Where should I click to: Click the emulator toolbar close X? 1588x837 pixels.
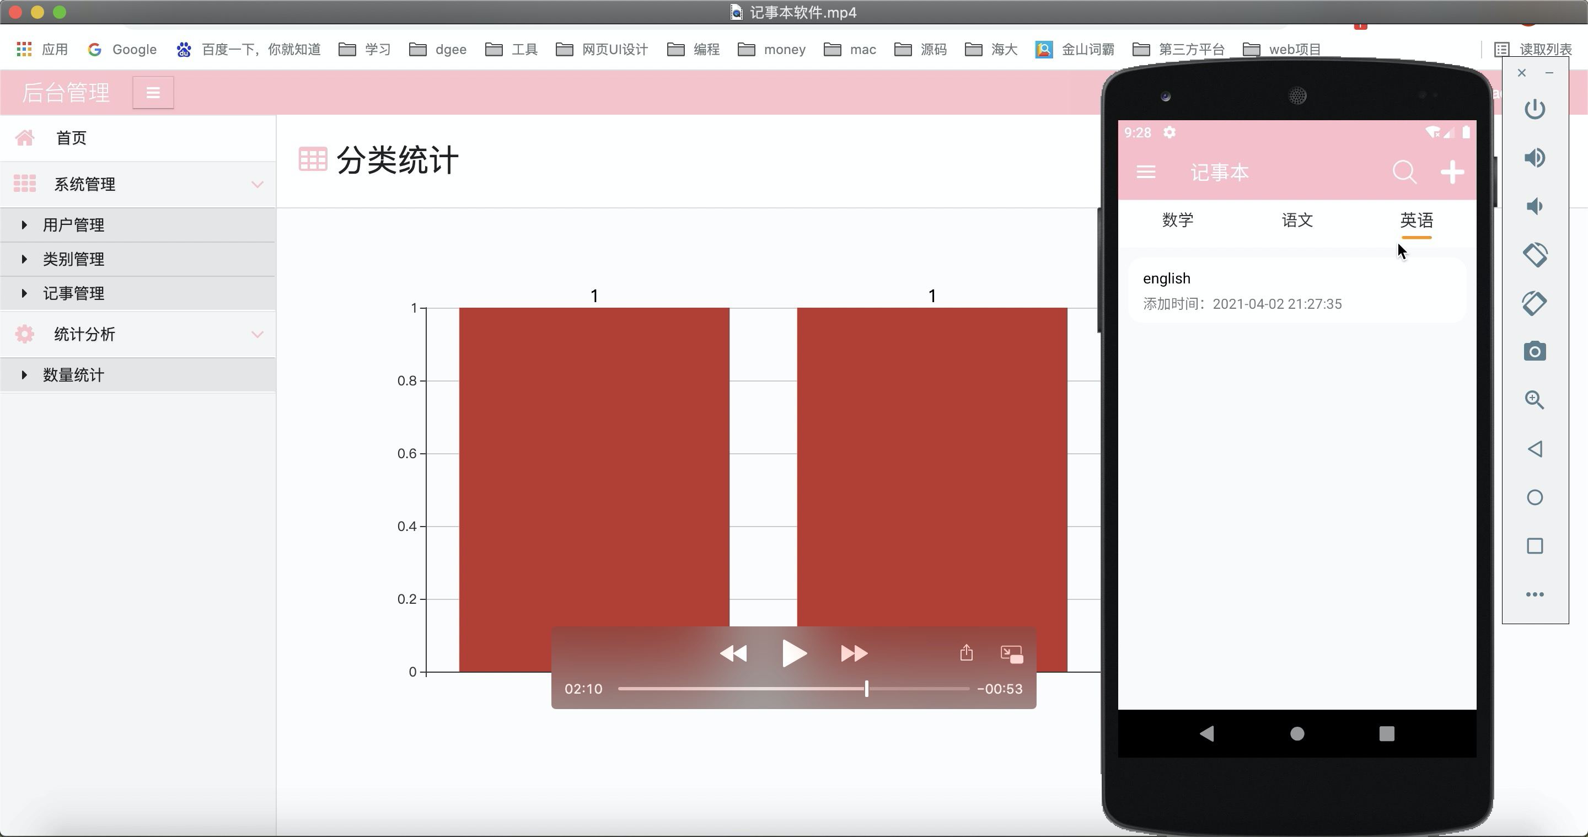1521,73
